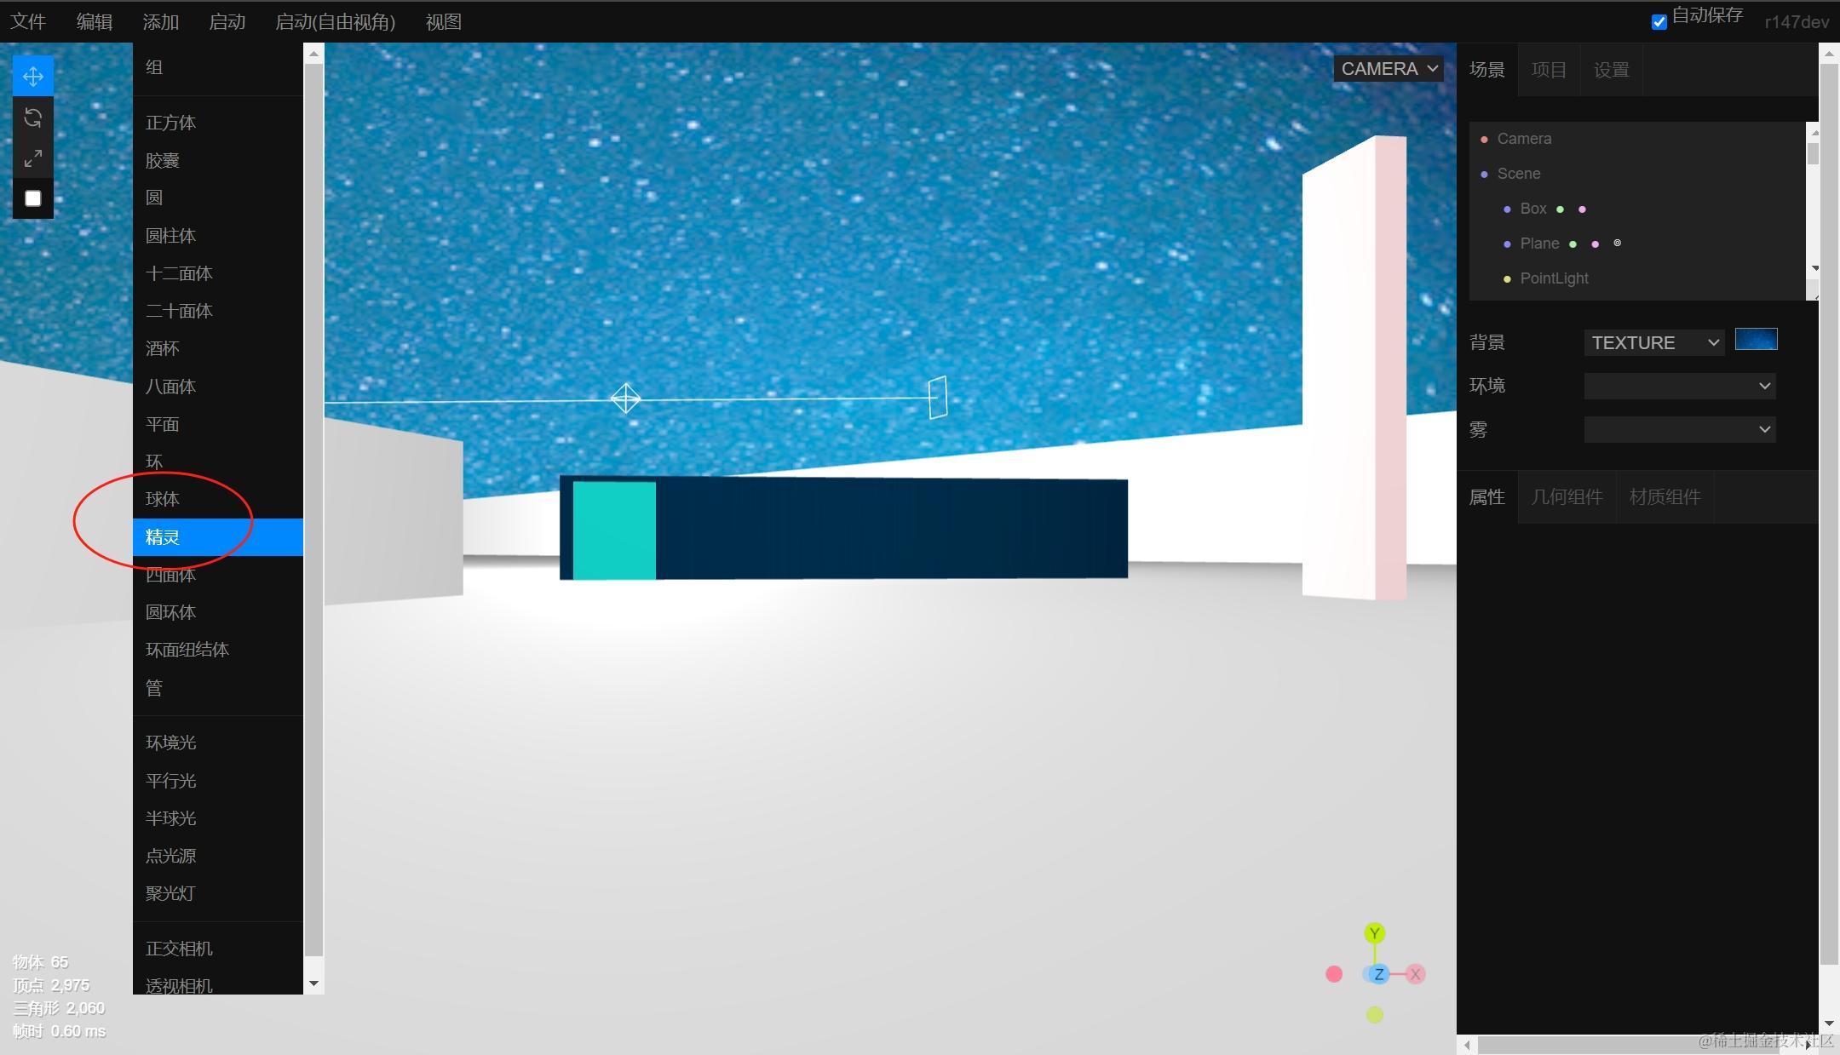Image resolution: width=1840 pixels, height=1055 pixels.
Task: Expand the 环境 environment dropdown
Action: point(1679,386)
